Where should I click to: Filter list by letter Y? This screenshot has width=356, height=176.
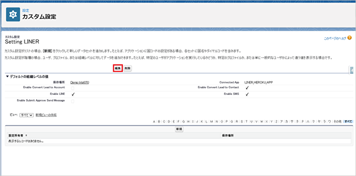[x=271, y=122]
